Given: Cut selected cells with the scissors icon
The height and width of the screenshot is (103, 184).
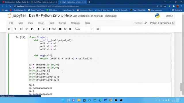Looking at the screenshot, I should pos(21,29).
